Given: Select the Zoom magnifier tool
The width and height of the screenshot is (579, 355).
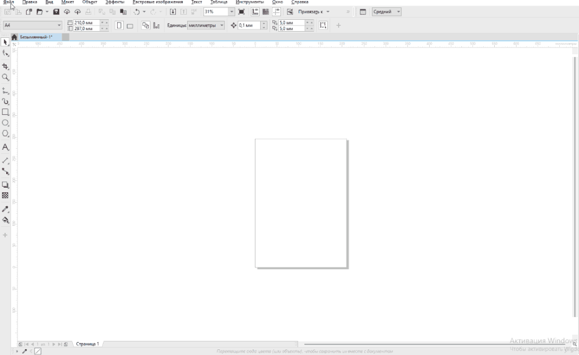Looking at the screenshot, I should pyautogui.click(x=5, y=77).
